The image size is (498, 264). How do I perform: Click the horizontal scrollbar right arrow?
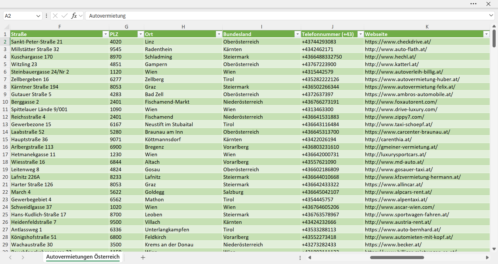(x=487, y=258)
